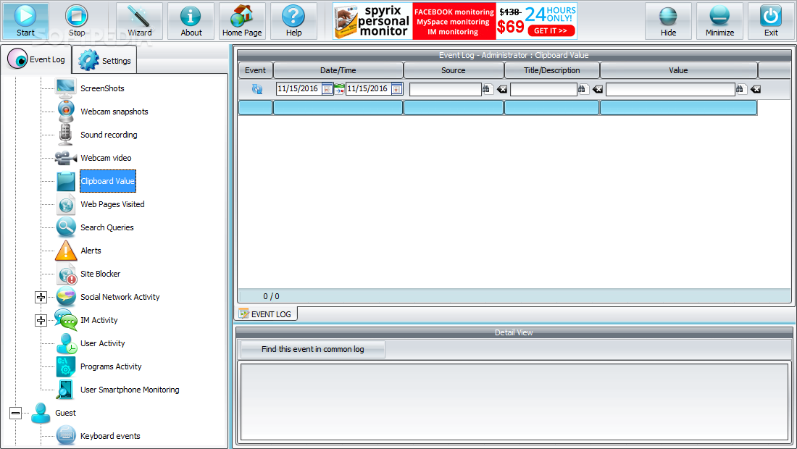The image size is (797, 449).
Task: Sort by the Event column header
Action: click(255, 70)
